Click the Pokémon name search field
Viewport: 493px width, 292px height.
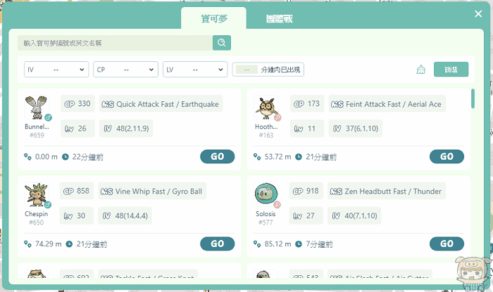115,43
